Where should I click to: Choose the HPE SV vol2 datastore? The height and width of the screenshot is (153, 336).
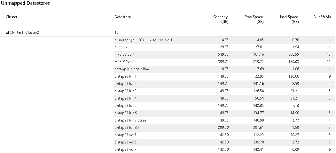click(124, 62)
